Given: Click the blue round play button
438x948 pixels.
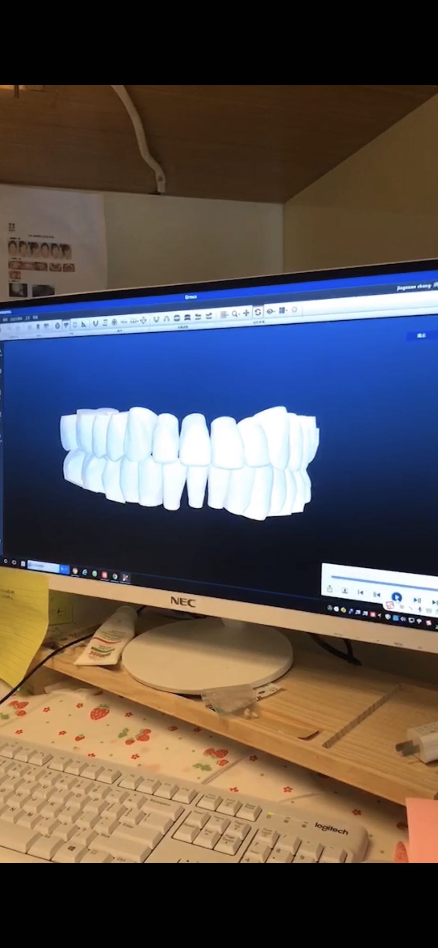Looking at the screenshot, I should pos(396,597).
